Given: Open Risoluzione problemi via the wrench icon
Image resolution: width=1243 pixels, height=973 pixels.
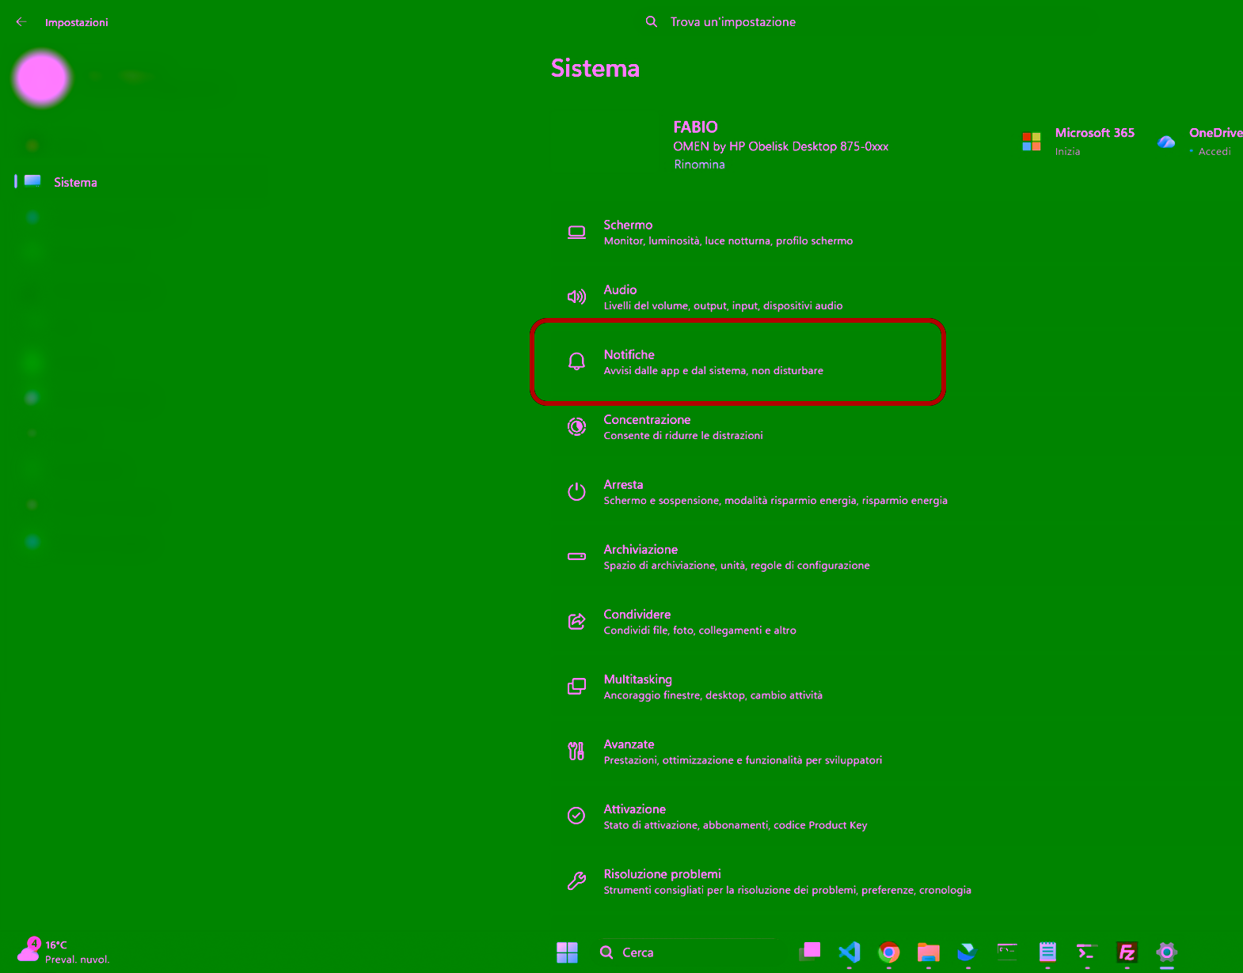Looking at the screenshot, I should click(x=576, y=880).
